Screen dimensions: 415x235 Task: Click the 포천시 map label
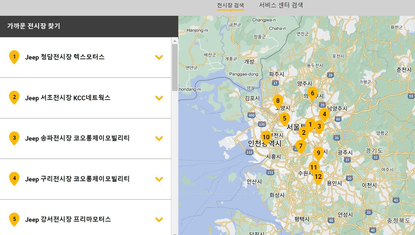(x=338, y=56)
